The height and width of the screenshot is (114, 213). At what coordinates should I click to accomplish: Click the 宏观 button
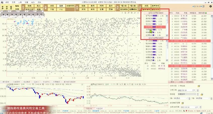coord(11,8)
